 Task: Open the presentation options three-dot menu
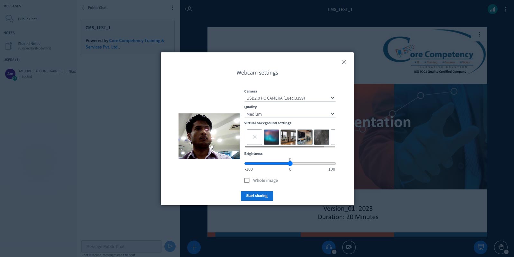coord(479,34)
